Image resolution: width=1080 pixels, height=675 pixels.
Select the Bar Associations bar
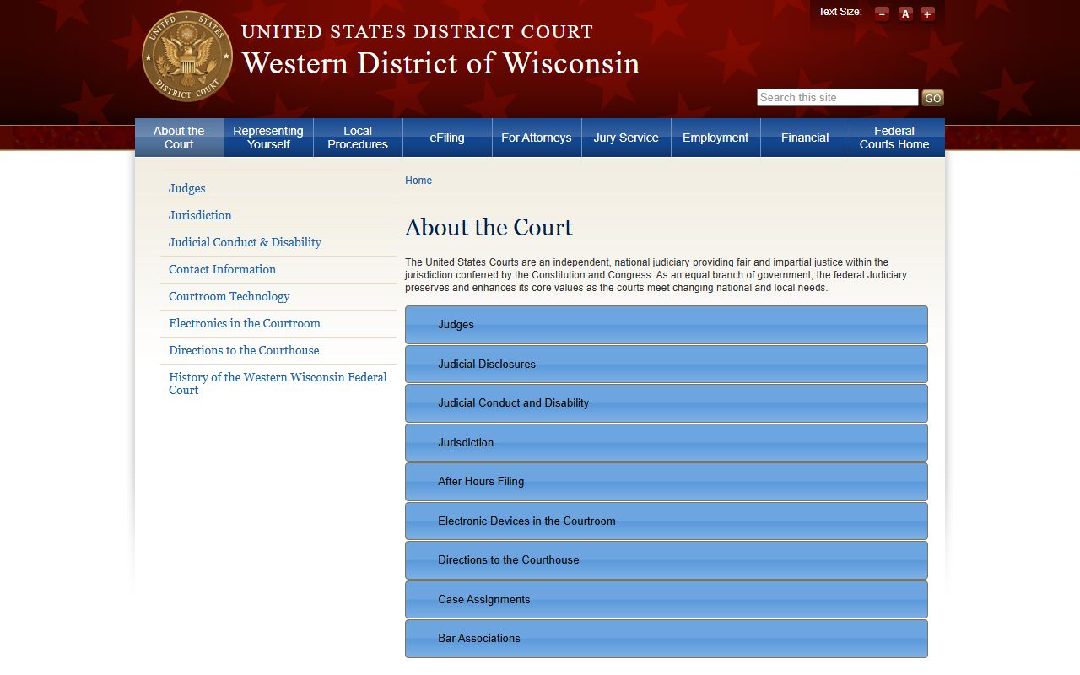[667, 639]
